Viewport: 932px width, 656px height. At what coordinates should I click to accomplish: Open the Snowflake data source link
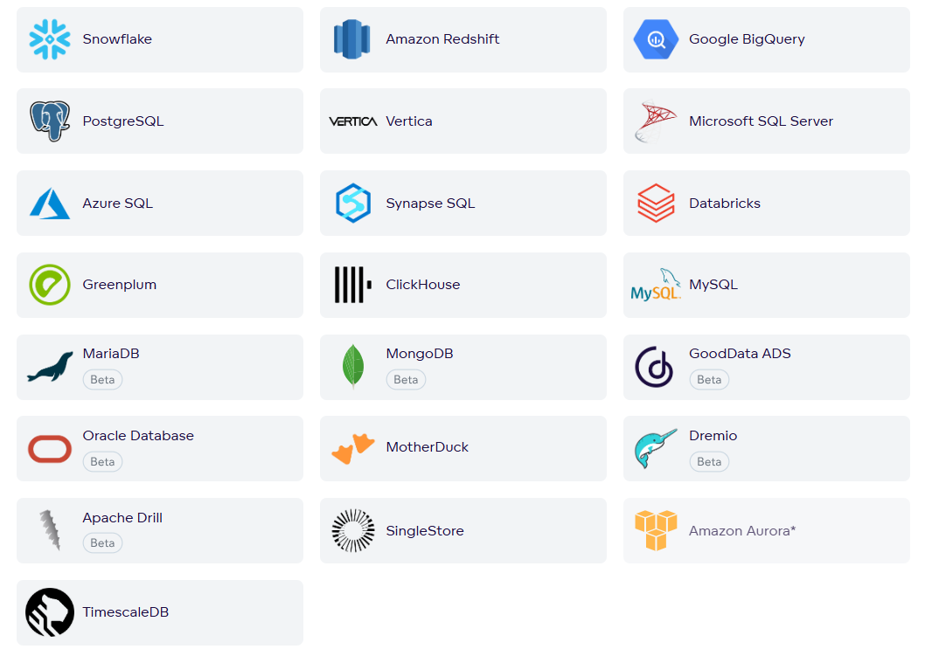(x=117, y=39)
